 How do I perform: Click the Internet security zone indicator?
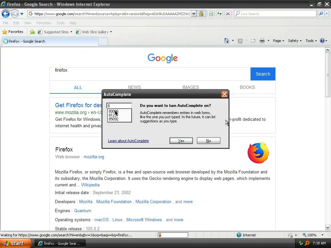pos(246,235)
